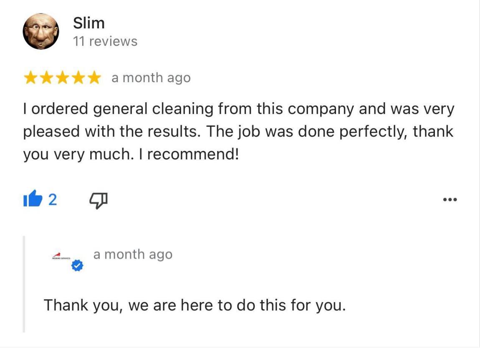Click the third yellow rating star
The height and width of the screenshot is (348, 480).
(x=63, y=78)
